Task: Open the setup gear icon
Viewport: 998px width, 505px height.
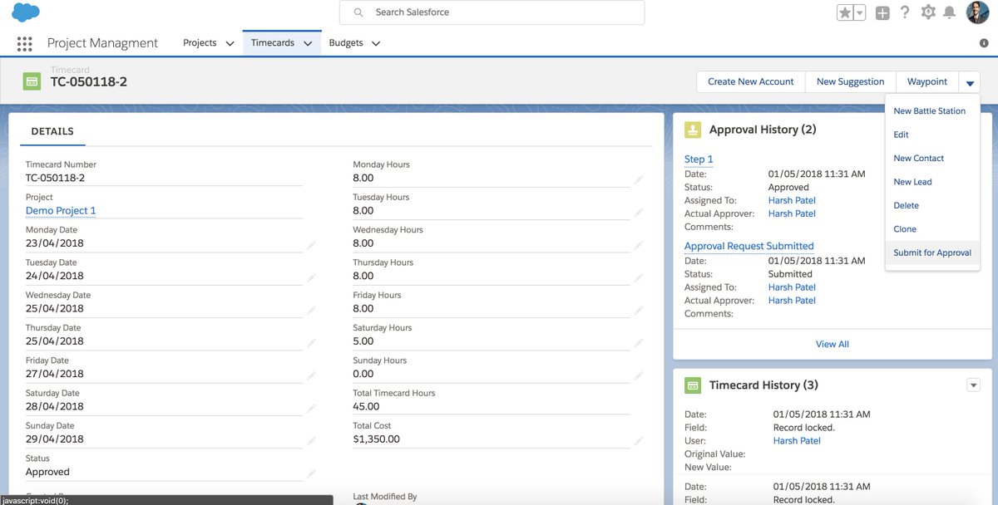Action: pyautogui.click(x=928, y=12)
